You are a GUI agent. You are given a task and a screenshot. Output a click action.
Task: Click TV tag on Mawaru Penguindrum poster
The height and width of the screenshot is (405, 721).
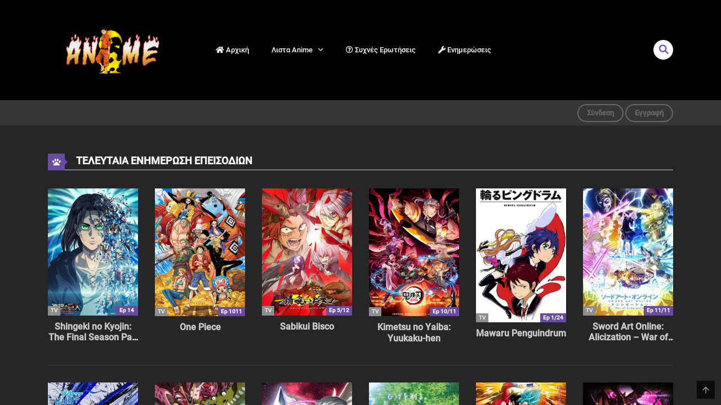click(x=482, y=318)
